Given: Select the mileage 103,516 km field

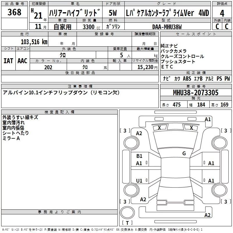Looking at the screenshot, I should click(x=25, y=41).
